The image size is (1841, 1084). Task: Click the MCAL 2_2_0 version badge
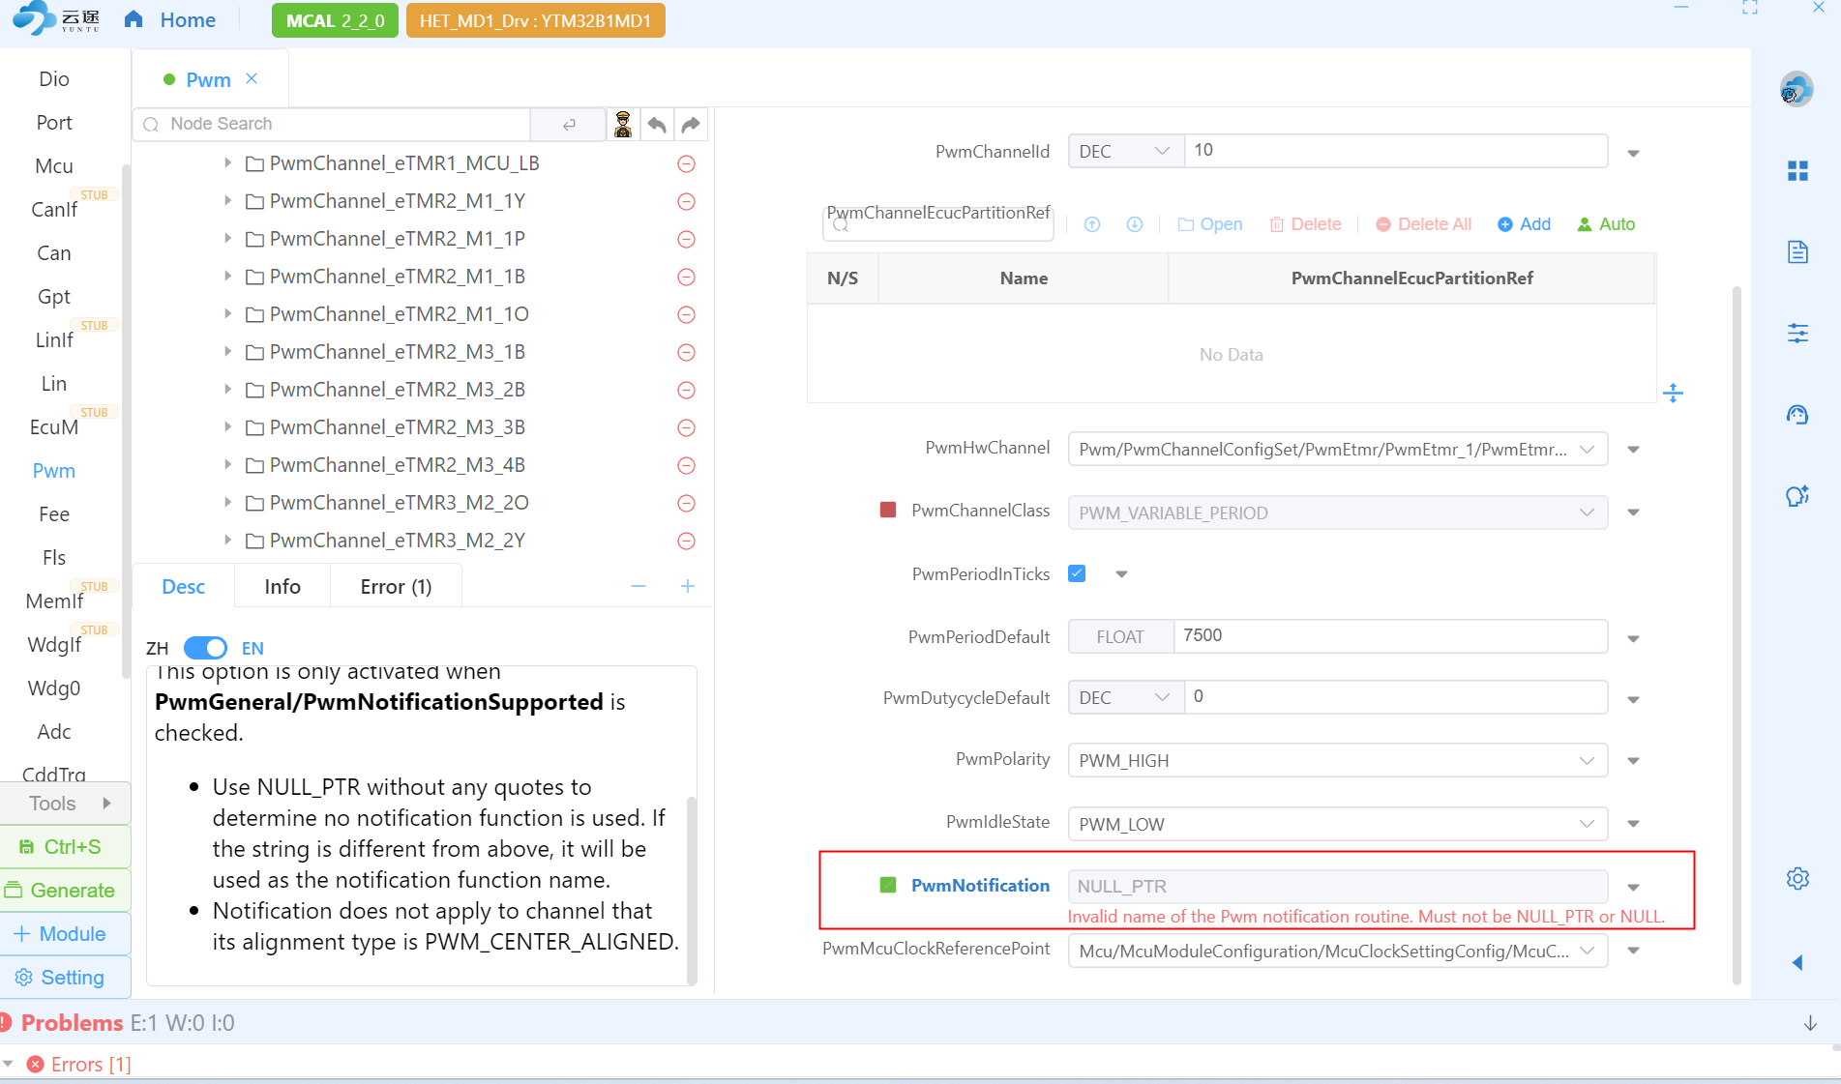pos(335,20)
